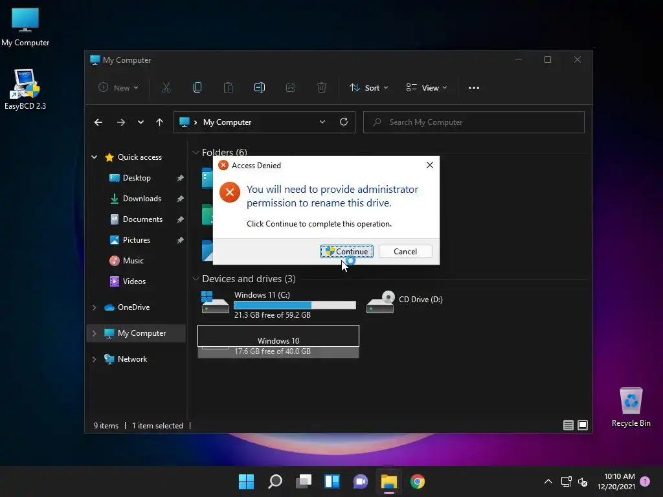Open Google Chrome from taskbar
This screenshot has height=497, width=663.
point(418,481)
